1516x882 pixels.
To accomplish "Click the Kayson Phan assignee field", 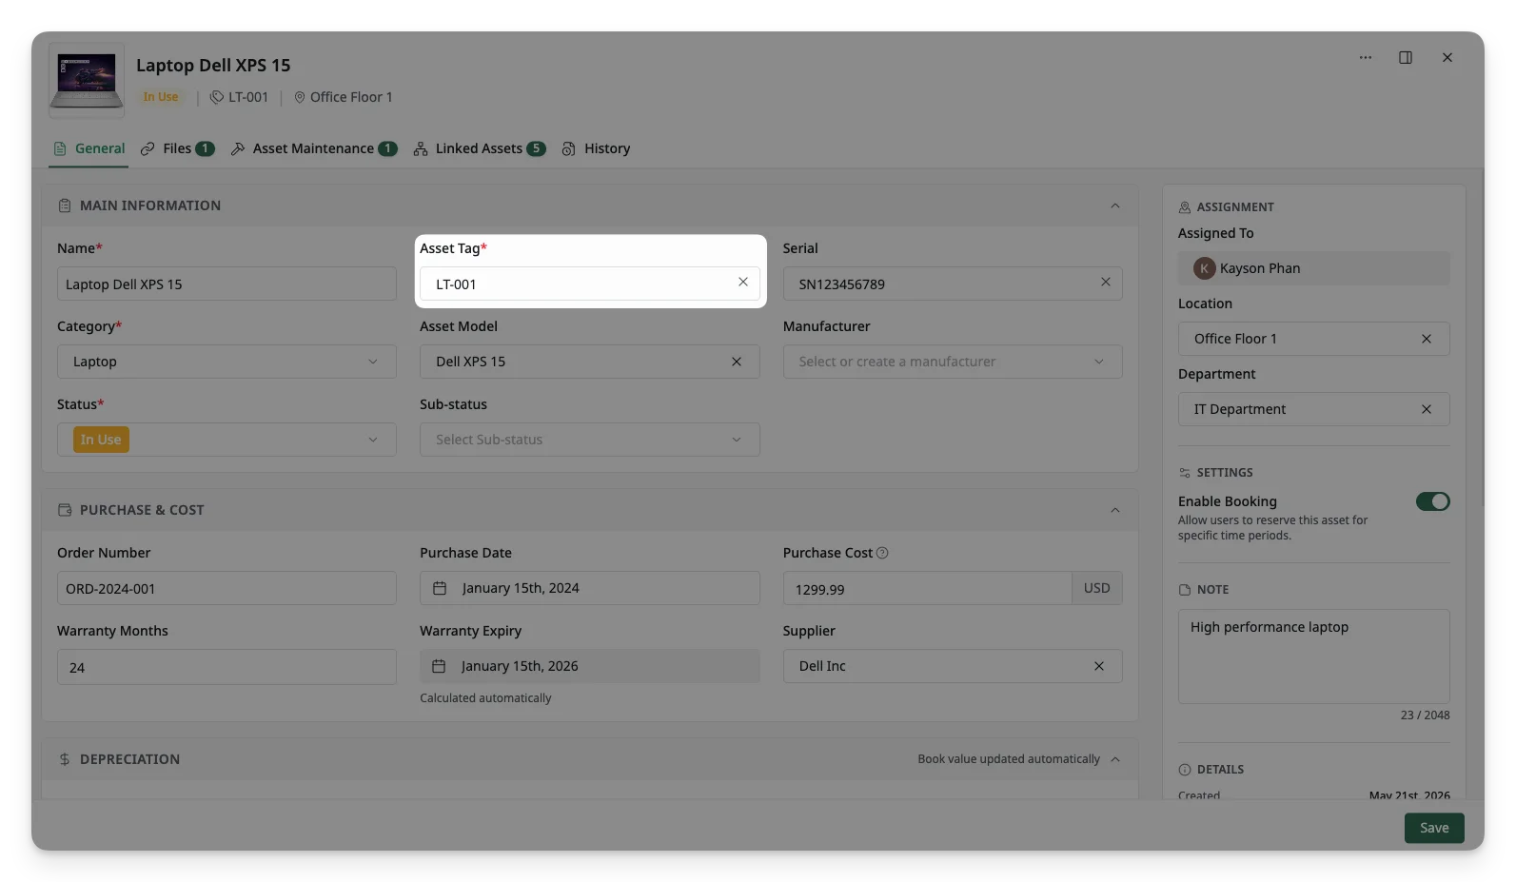I will coord(1313,268).
